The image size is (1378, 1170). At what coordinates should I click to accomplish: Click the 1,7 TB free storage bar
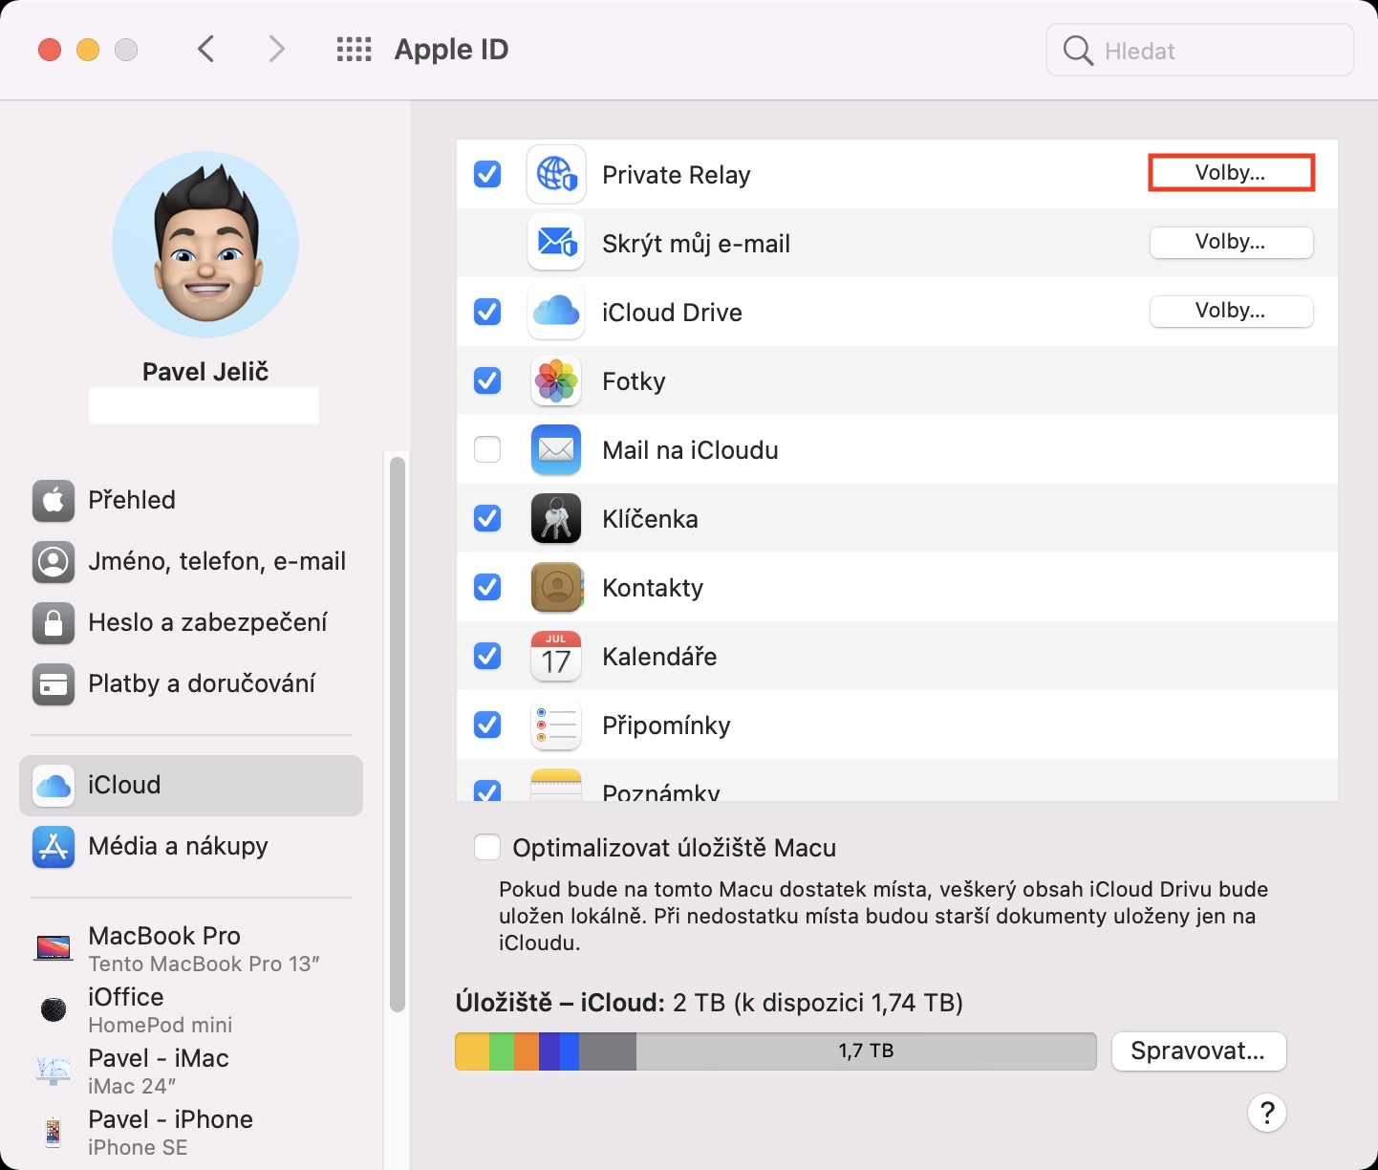coord(866,1051)
